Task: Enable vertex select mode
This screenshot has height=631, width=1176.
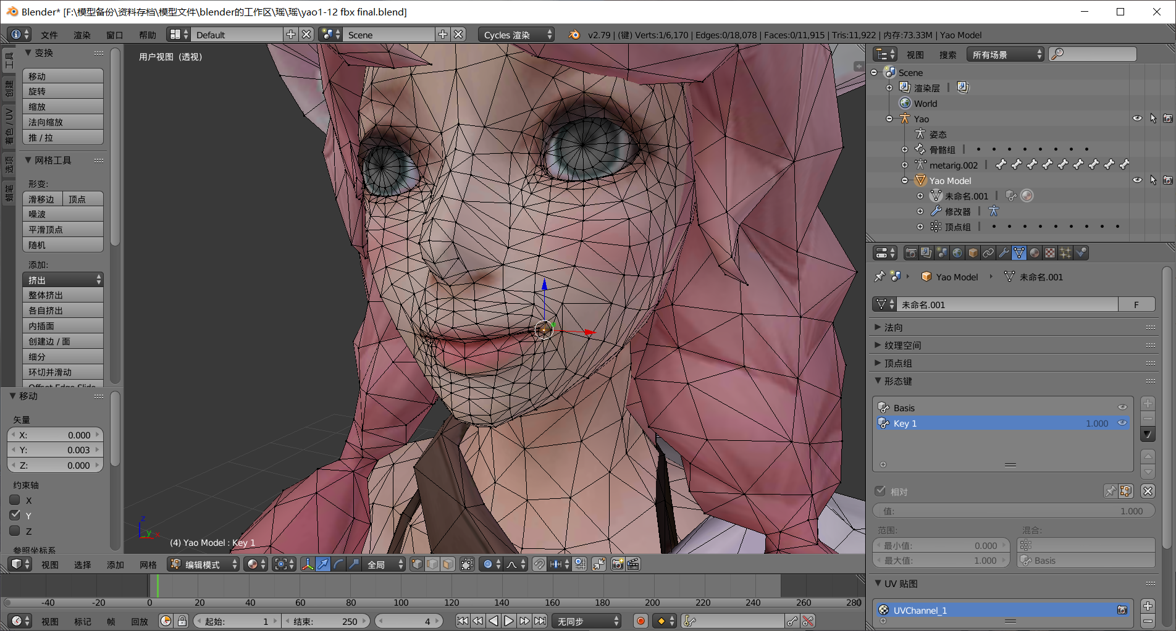Action: [x=418, y=564]
